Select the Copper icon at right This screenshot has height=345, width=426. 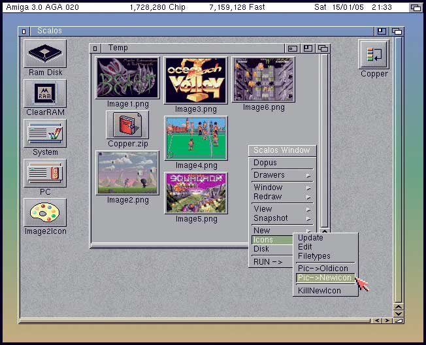pyautogui.click(x=374, y=54)
